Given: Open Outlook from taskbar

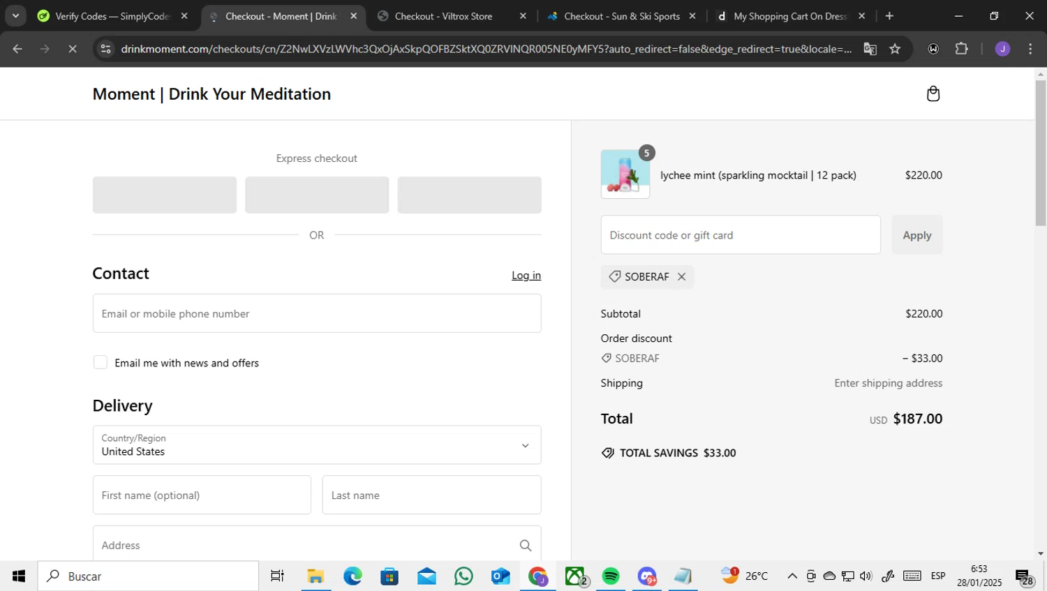Looking at the screenshot, I should (500, 576).
